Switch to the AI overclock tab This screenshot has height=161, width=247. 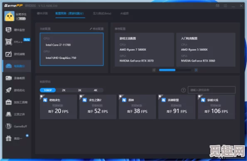click(124, 13)
